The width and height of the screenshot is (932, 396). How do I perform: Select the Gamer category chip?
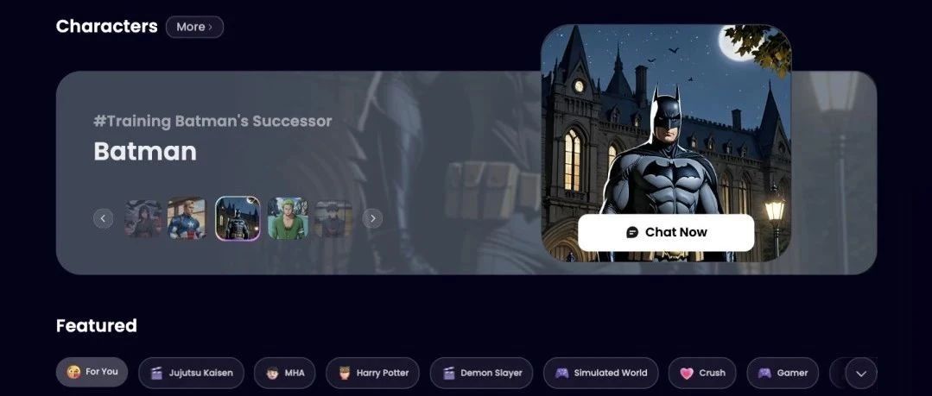pyautogui.click(x=783, y=373)
